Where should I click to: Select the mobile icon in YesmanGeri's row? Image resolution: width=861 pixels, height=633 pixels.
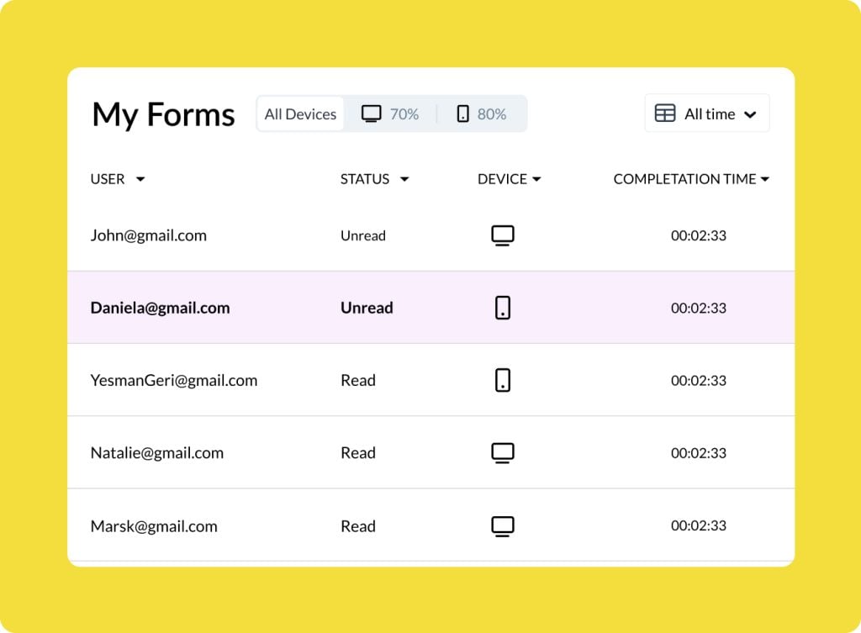(502, 379)
